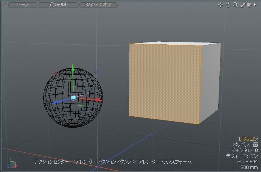261x172 pixels.
Task: Expand the viewport options arrow
Action: point(255,5)
